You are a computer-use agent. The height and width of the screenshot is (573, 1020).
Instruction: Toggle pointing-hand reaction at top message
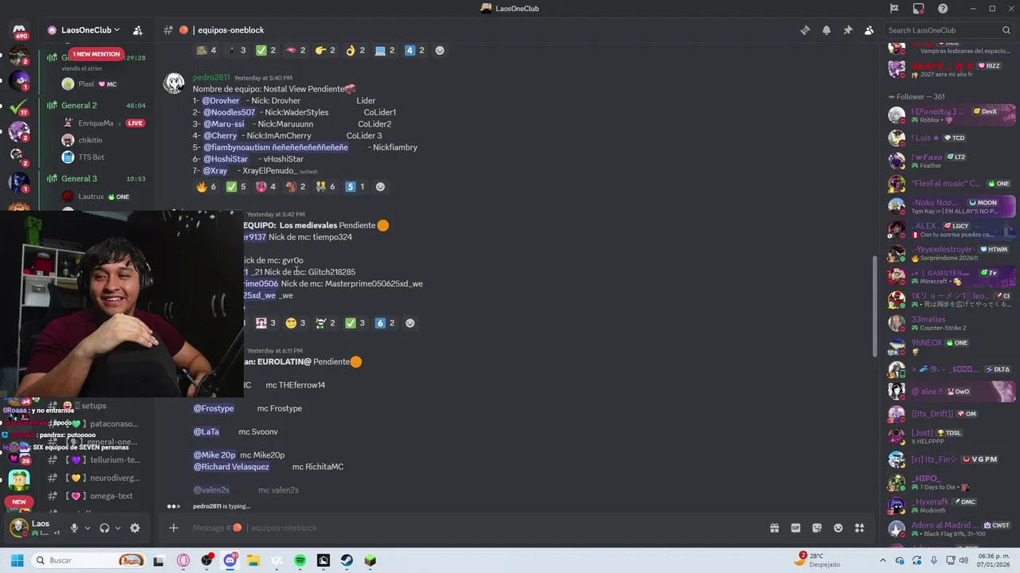(x=325, y=50)
